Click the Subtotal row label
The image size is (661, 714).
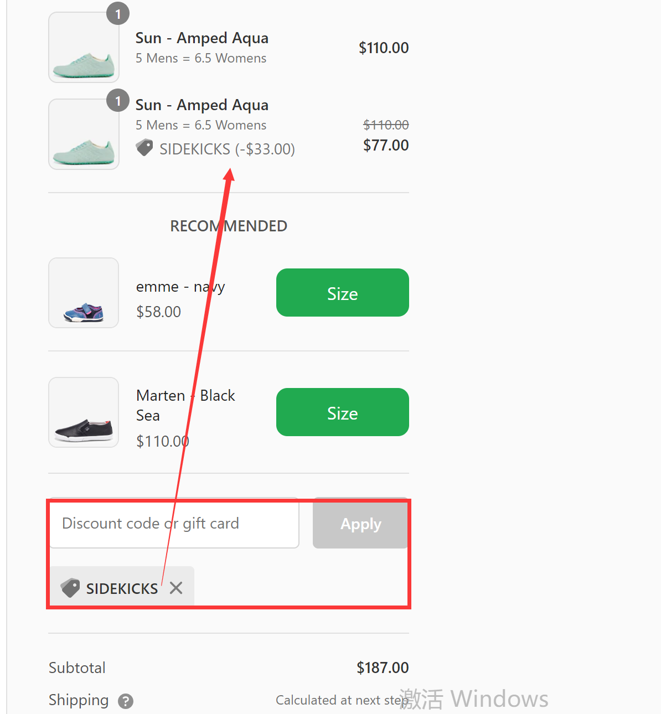[76, 668]
